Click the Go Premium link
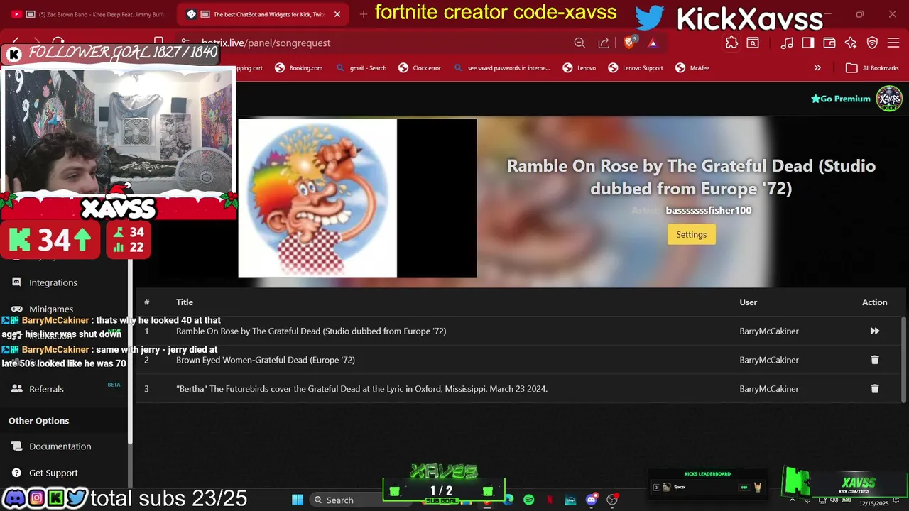The width and height of the screenshot is (909, 511). (841, 99)
